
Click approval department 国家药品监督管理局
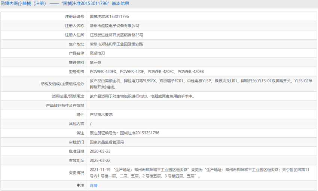107,142
